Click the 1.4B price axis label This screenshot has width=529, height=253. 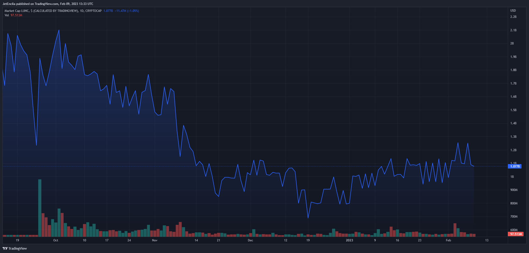click(x=513, y=123)
